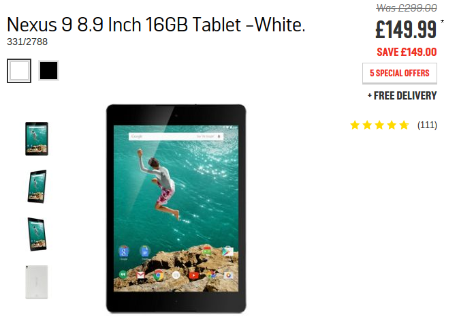The height and width of the screenshot is (319, 459).
Task: Click the £149.99 price text
Action: pos(406,29)
